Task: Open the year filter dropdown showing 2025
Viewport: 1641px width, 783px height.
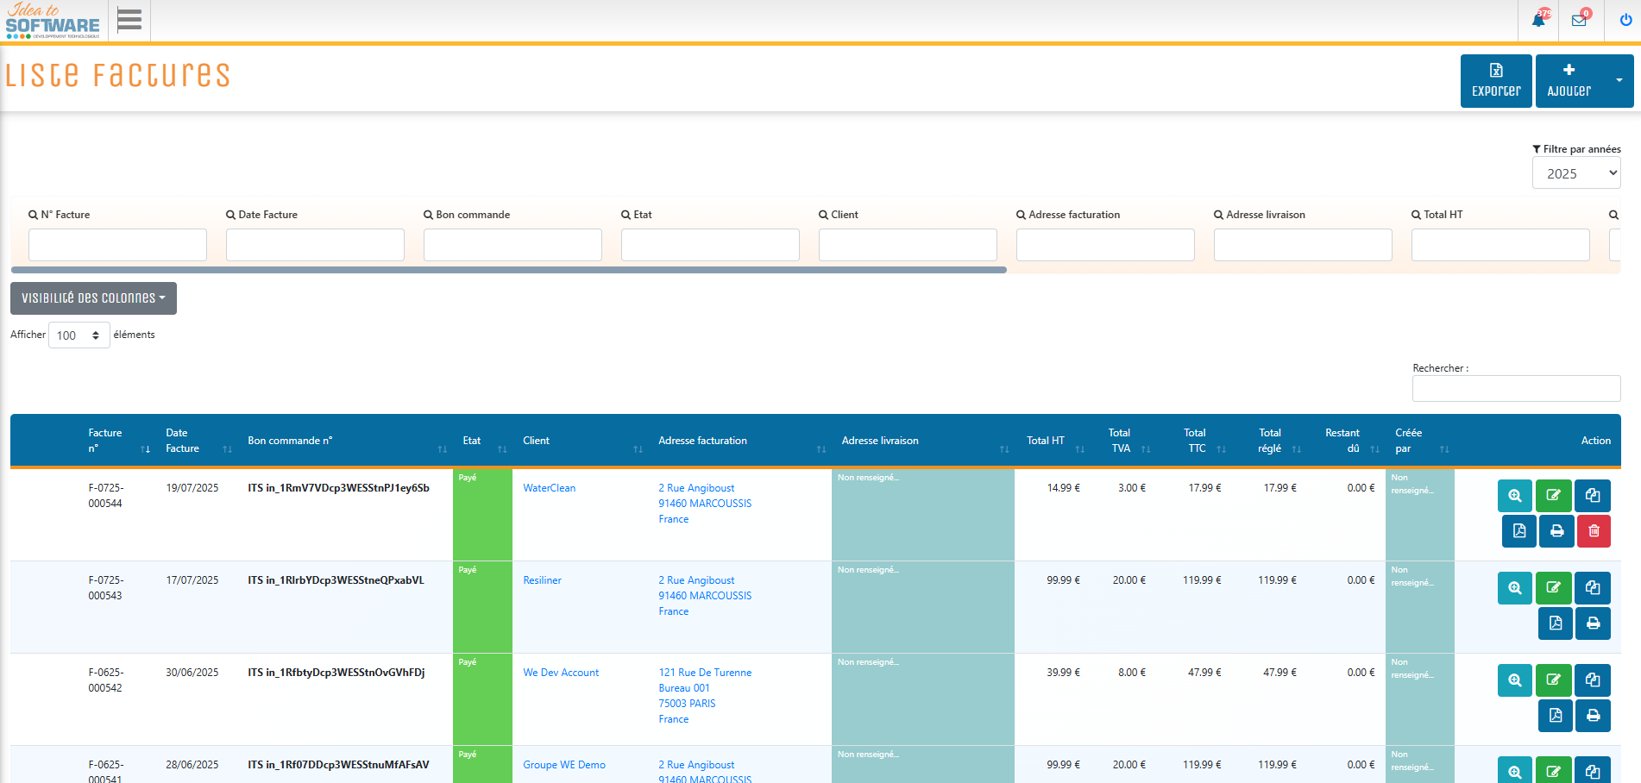Action: (1575, 173)
